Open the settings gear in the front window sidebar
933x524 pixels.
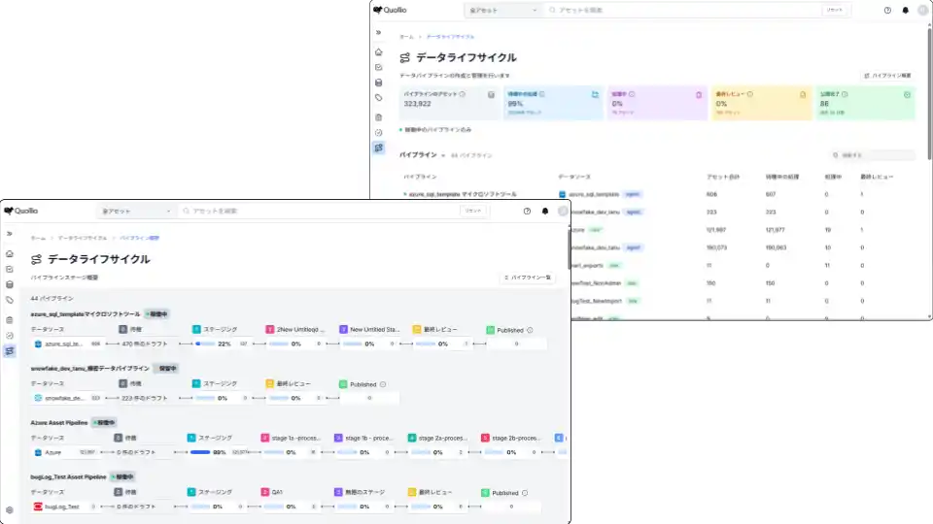tap(9, 509)
